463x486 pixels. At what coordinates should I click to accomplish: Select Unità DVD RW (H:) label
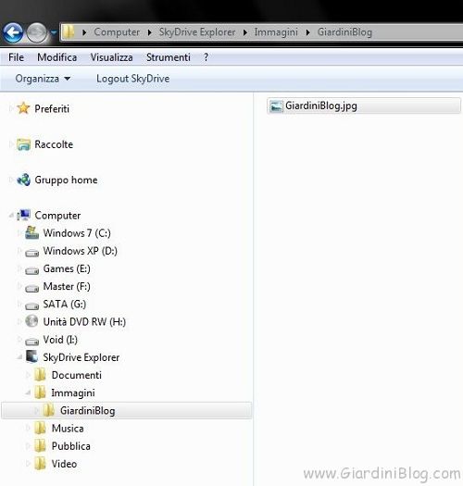(84, 322)
